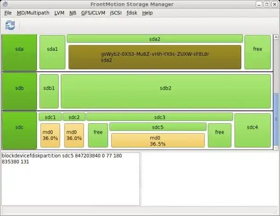
Task: Open the fdisk menu
Action: point(132,13)
